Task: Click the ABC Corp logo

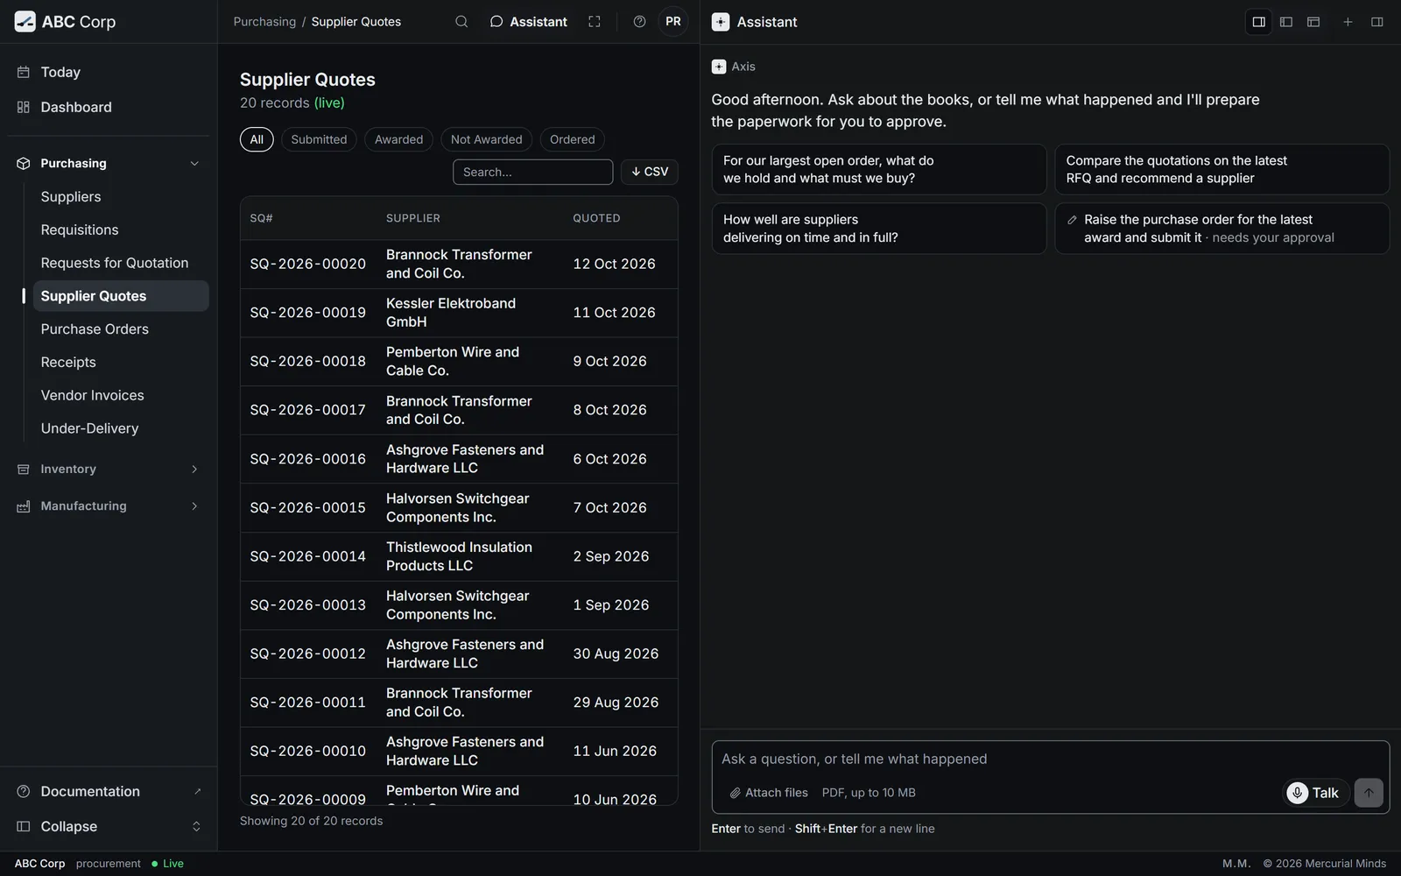Action: [x=65, y=22]
